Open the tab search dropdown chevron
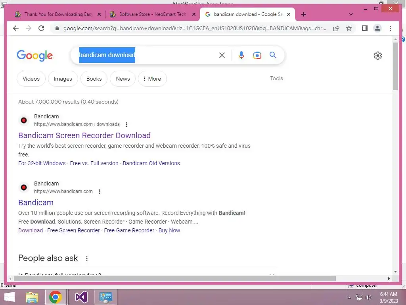406x305 pixels. click(351, 14)
